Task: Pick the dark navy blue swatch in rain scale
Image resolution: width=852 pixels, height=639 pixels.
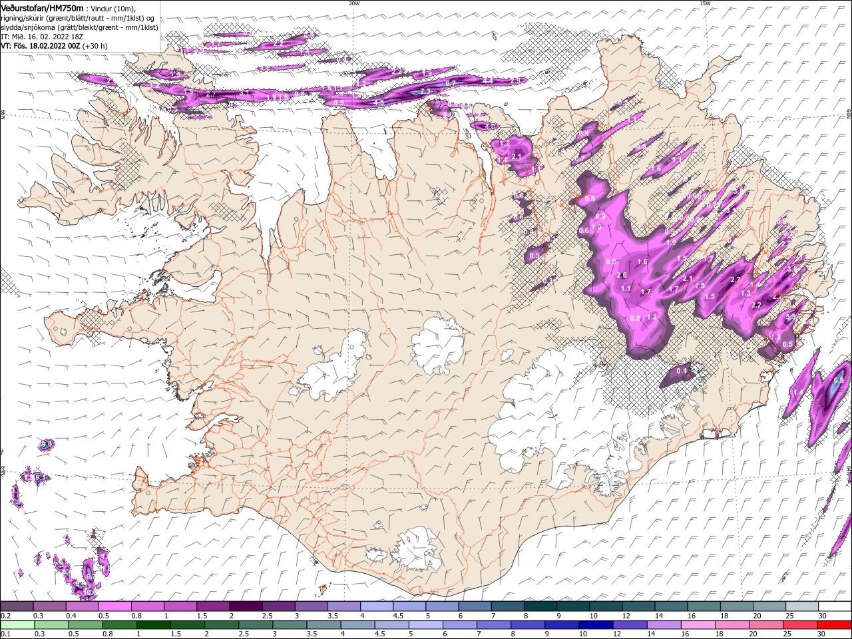Action: coord(595,625)
